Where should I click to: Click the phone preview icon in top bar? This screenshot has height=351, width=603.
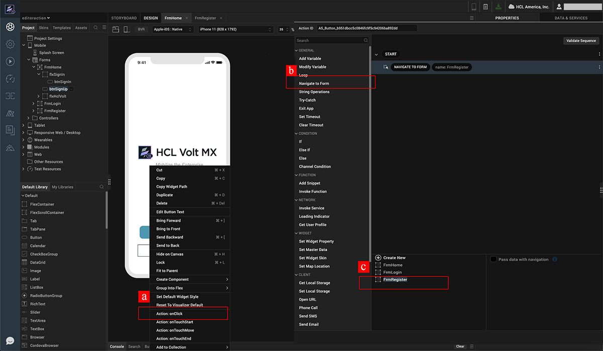point(473,7)
